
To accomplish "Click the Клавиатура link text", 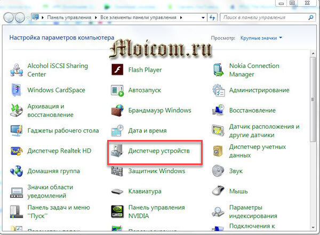I will [x=145, y=191].
